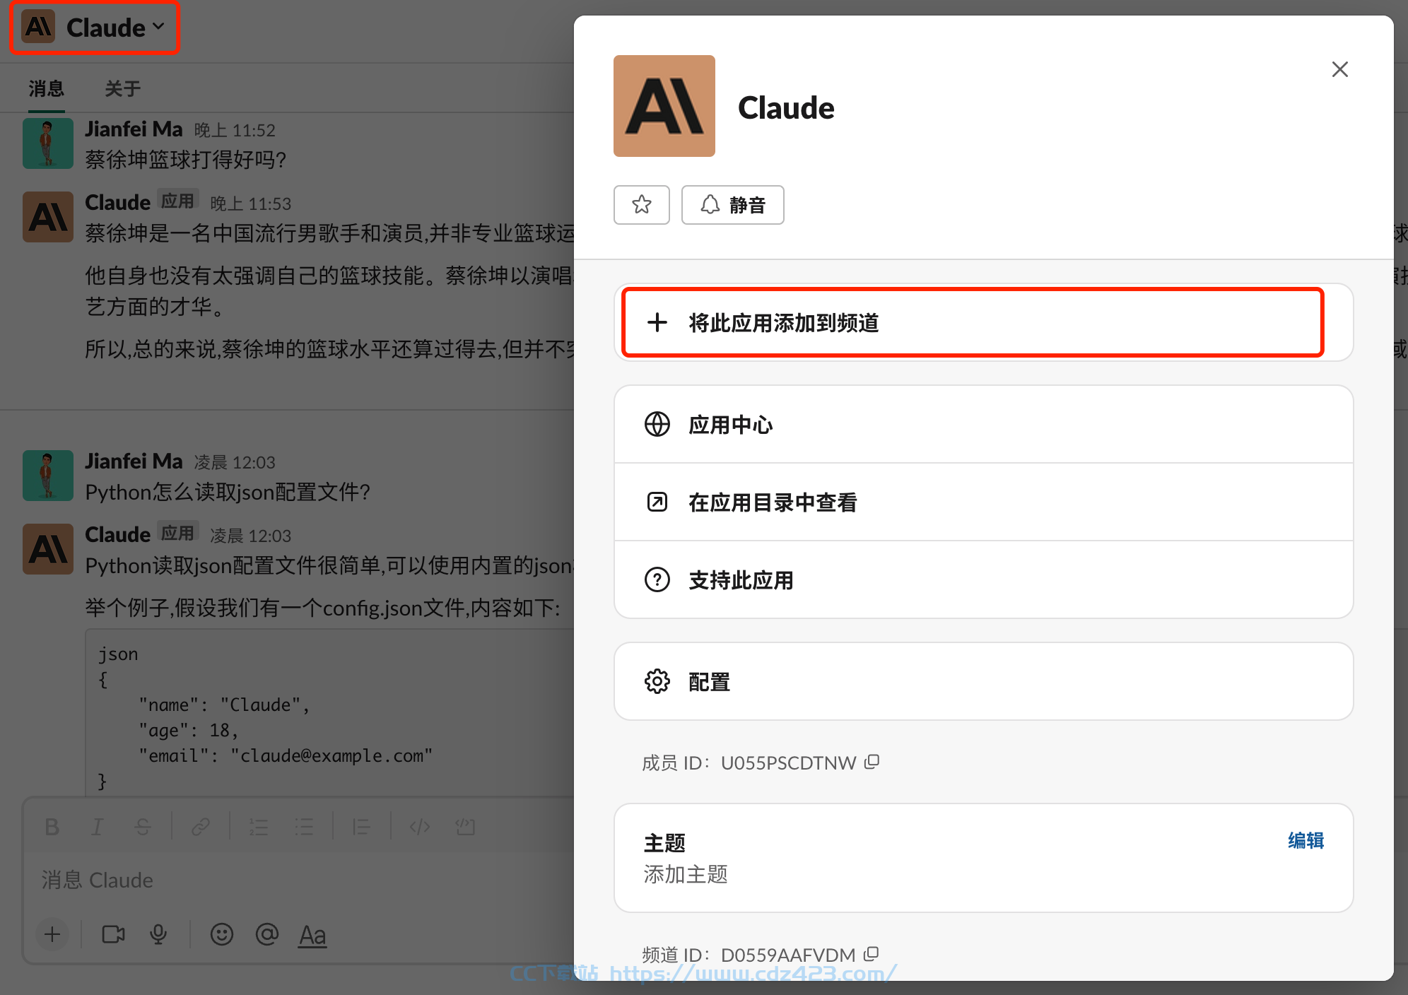Click the 编辑 link for 主题
The width and height of the screenshot is (1408, 995).
(x=1306, y=840)
